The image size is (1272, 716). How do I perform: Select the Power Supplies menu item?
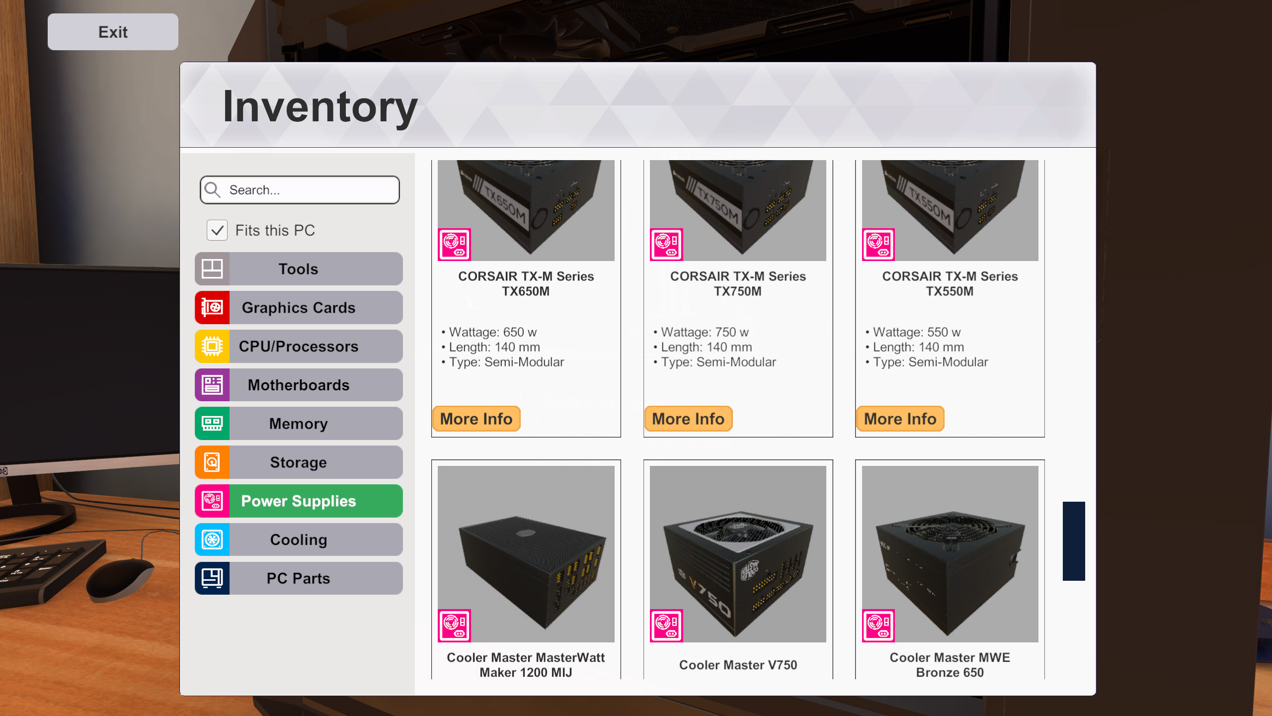coord(298,501)
